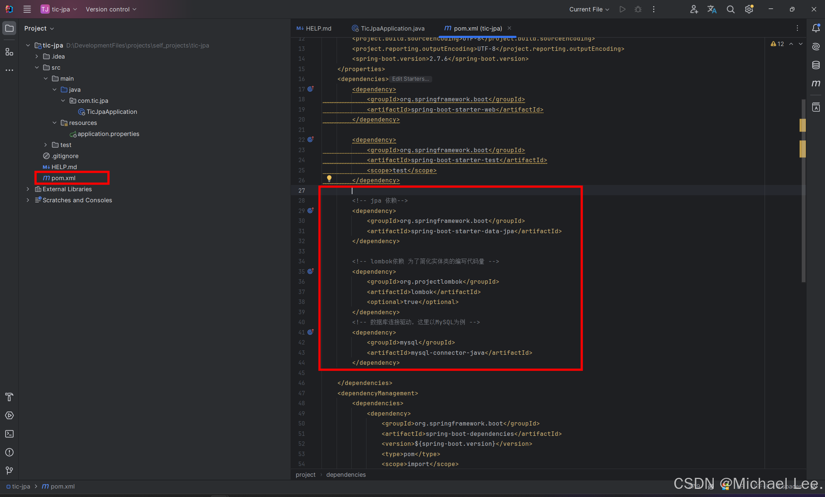Click the yellow warning stripe on the scrollbar
The width and height of the screenshot is (825, 497).
pyautogui.click(x=803, y=125)
